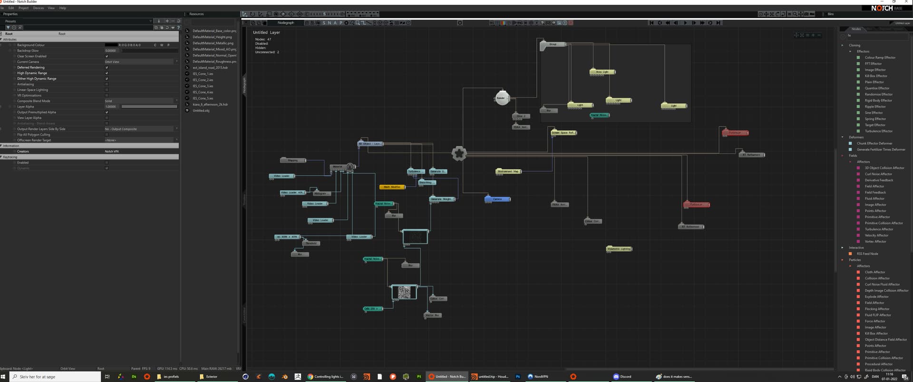Click the X clear filter icon in Properties
The height and width of the screenshot is (382, 913).
click(20, 28)
